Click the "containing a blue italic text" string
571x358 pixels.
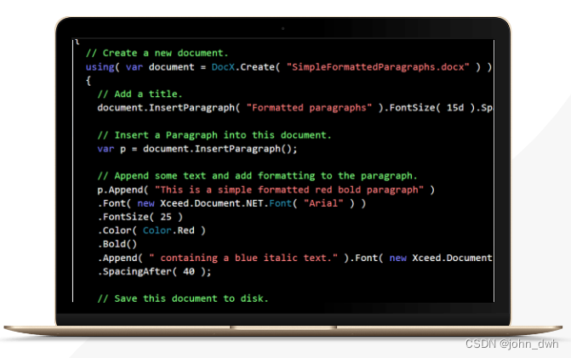(x=243, y=258)
